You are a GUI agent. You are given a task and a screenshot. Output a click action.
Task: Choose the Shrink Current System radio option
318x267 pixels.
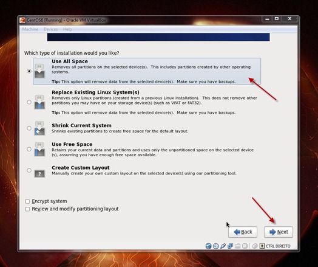click(29, 128)
